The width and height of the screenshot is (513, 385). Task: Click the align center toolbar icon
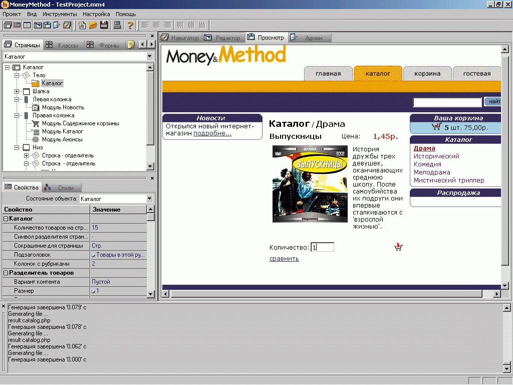point(156,25)
